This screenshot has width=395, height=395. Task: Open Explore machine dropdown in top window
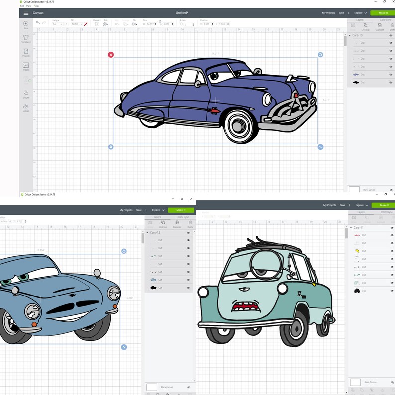[x=361, y=13]
